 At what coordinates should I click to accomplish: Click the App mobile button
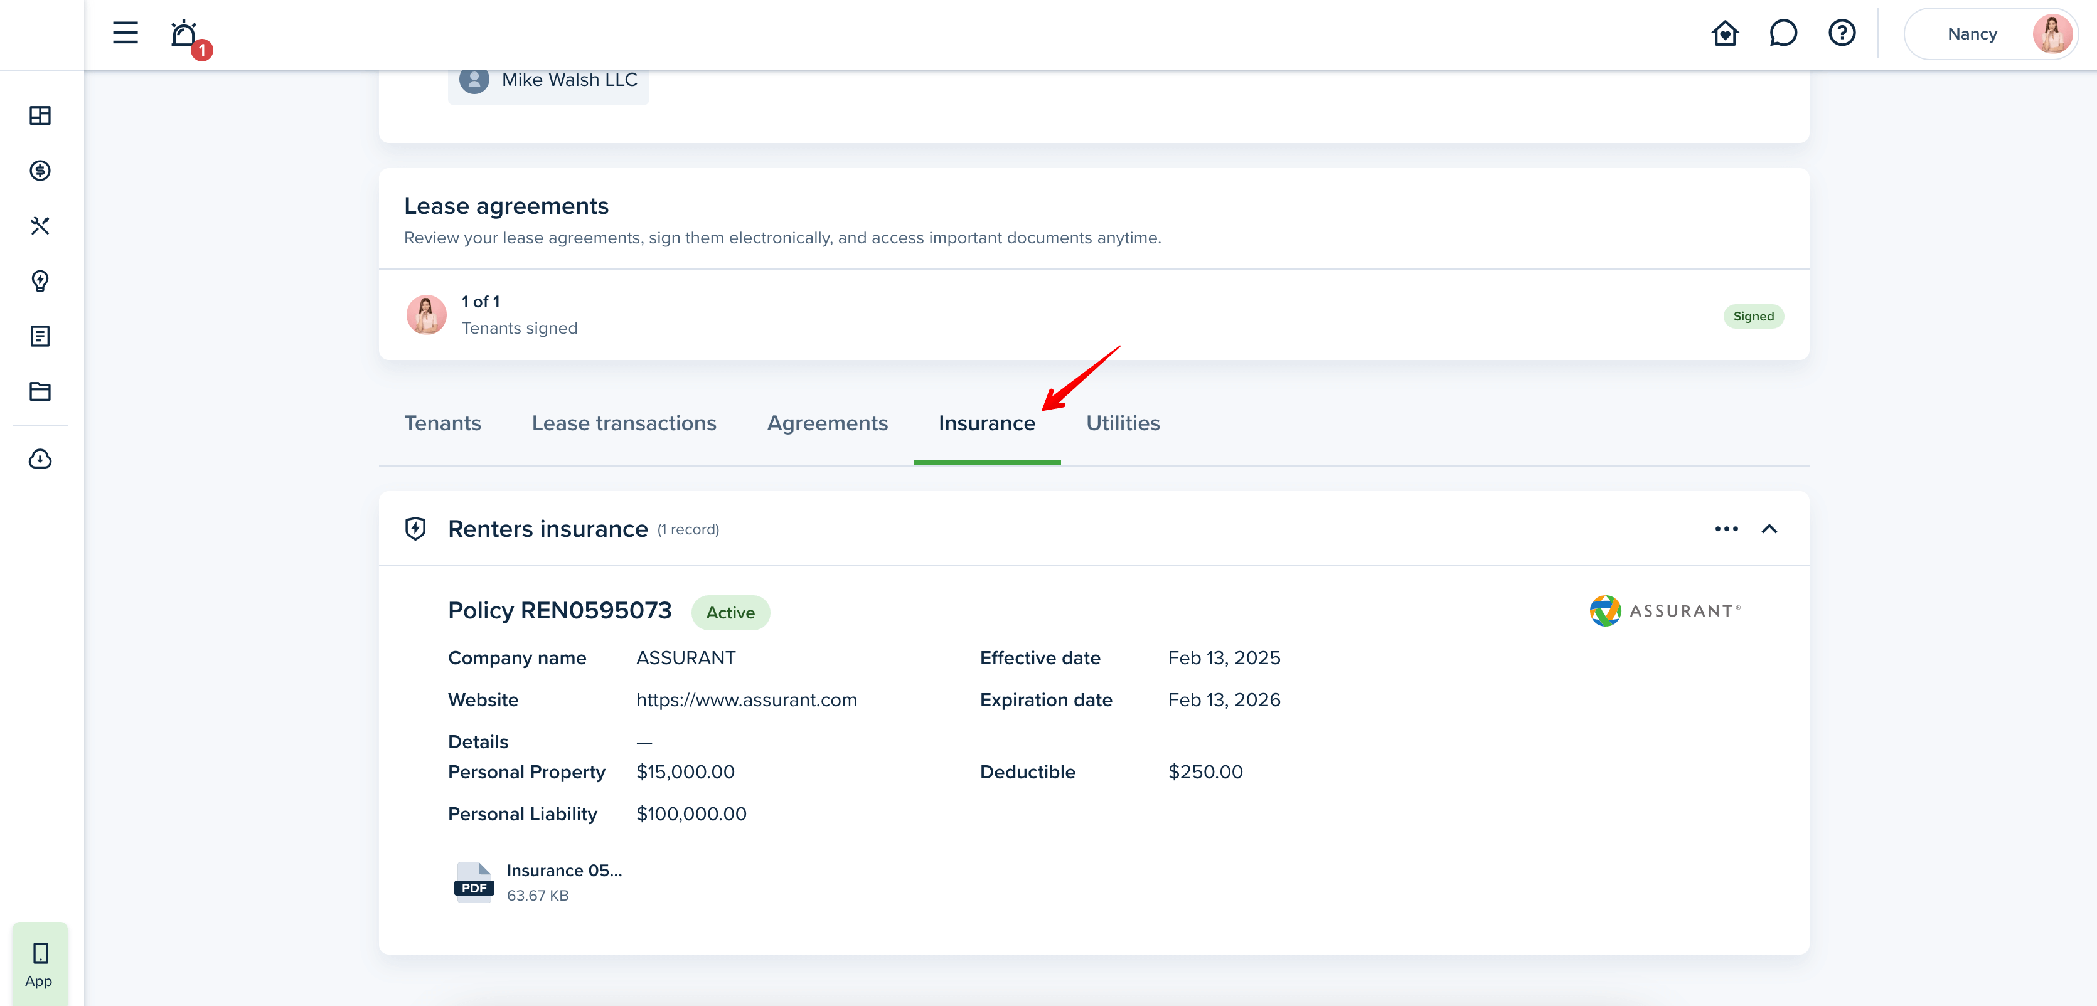pos(40,964)
